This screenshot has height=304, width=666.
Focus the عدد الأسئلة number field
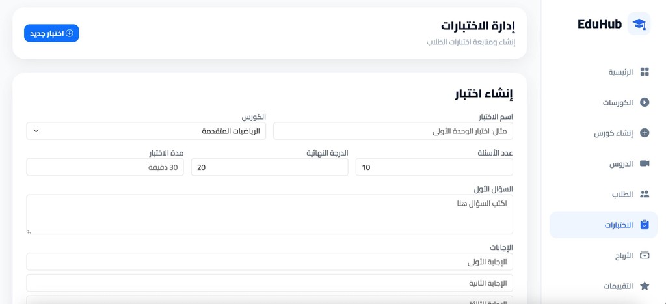(434, 167)
